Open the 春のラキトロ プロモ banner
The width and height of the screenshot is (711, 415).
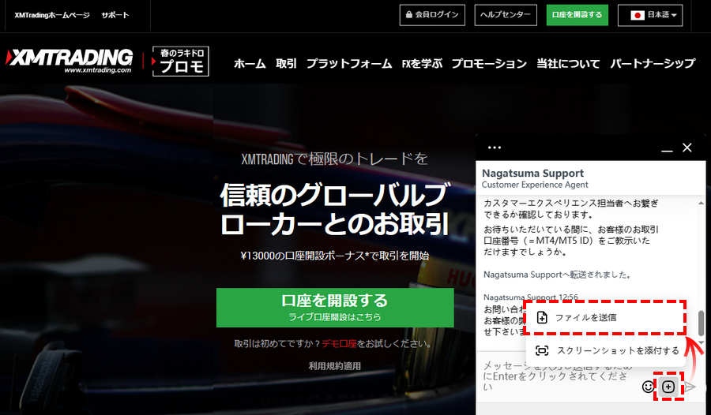pos(180,62)
